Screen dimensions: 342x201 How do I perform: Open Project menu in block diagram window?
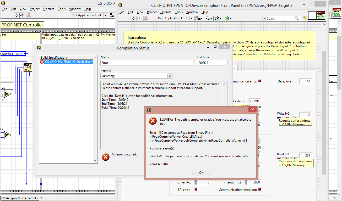35,9
